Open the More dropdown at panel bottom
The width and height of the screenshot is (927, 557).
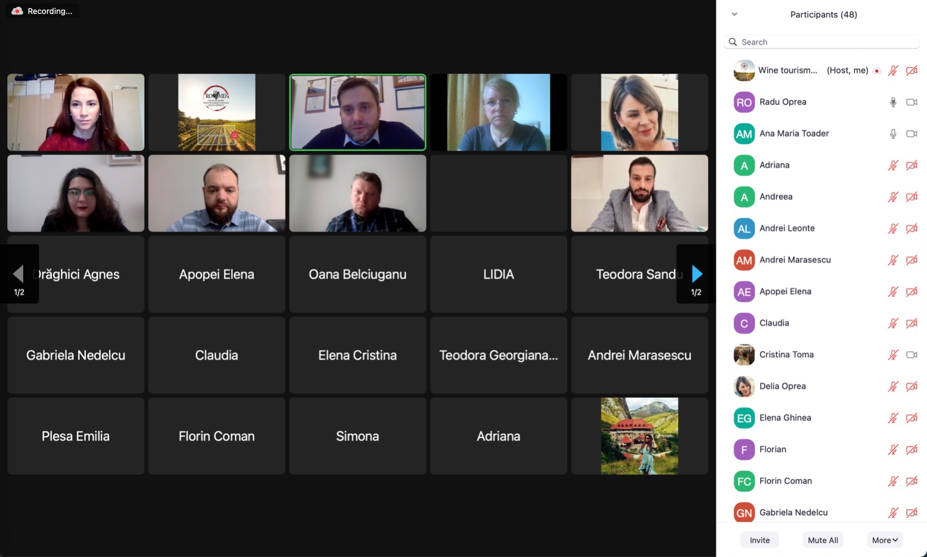coord(885,540)
